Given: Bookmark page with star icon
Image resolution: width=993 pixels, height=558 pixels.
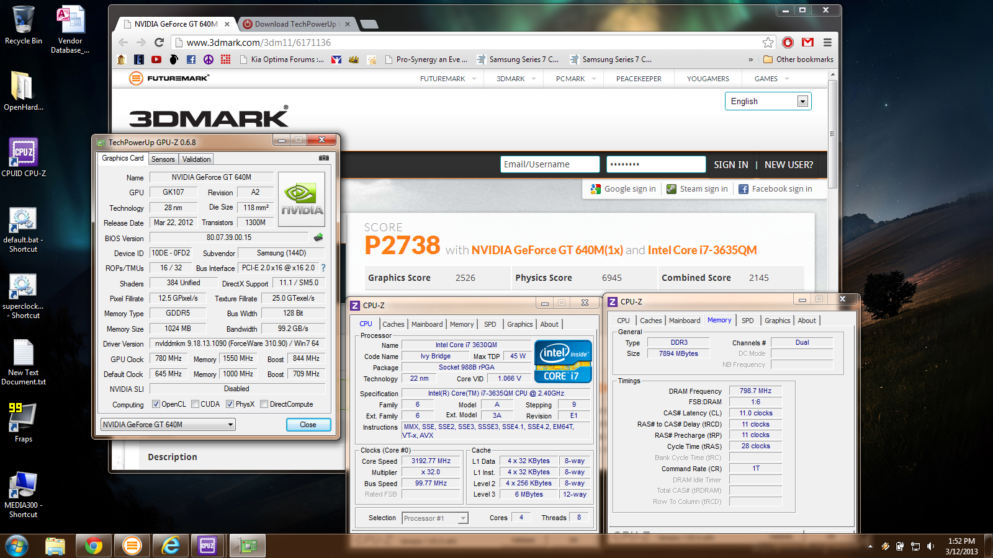Looking at the screenshot, I should (768, 42).
